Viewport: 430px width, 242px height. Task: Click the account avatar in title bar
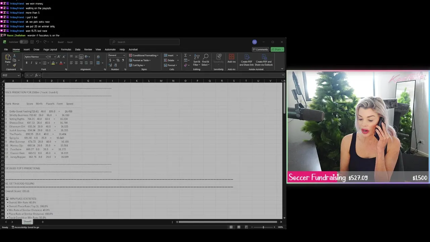click(x=255, y=42)
